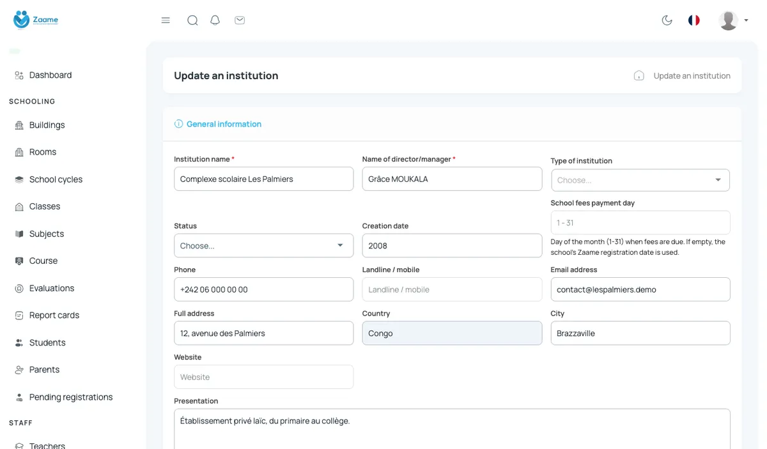Expand the Status dropdown
This screenshot has height=449, width=767.
pyautogui.click(x=263, y=246)
